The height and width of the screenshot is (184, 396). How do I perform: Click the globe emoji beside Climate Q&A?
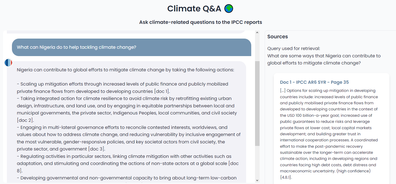click(x=229, y=9)
